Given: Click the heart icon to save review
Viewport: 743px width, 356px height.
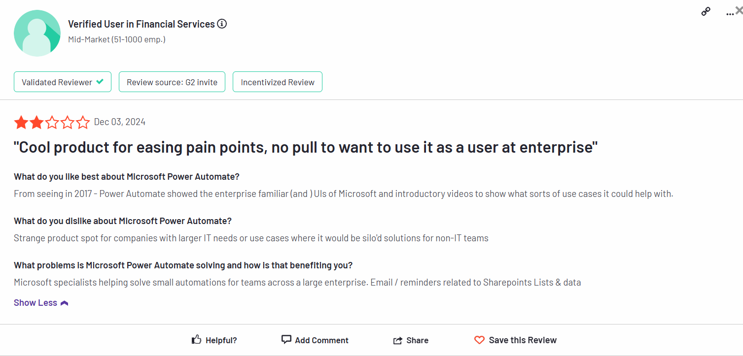Looking at the screenshot, I should (479, 340).
